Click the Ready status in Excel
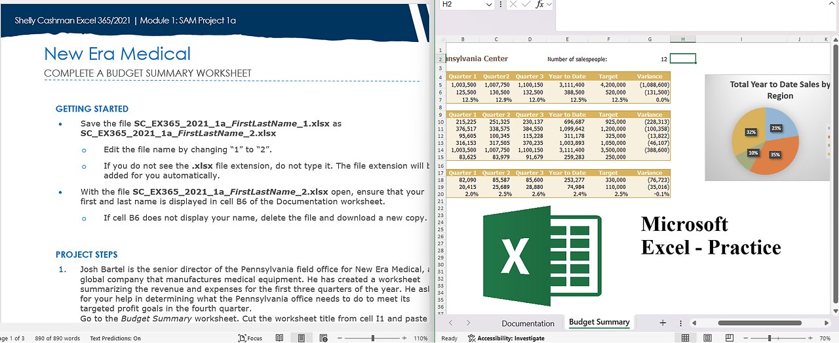 (450, 338)
